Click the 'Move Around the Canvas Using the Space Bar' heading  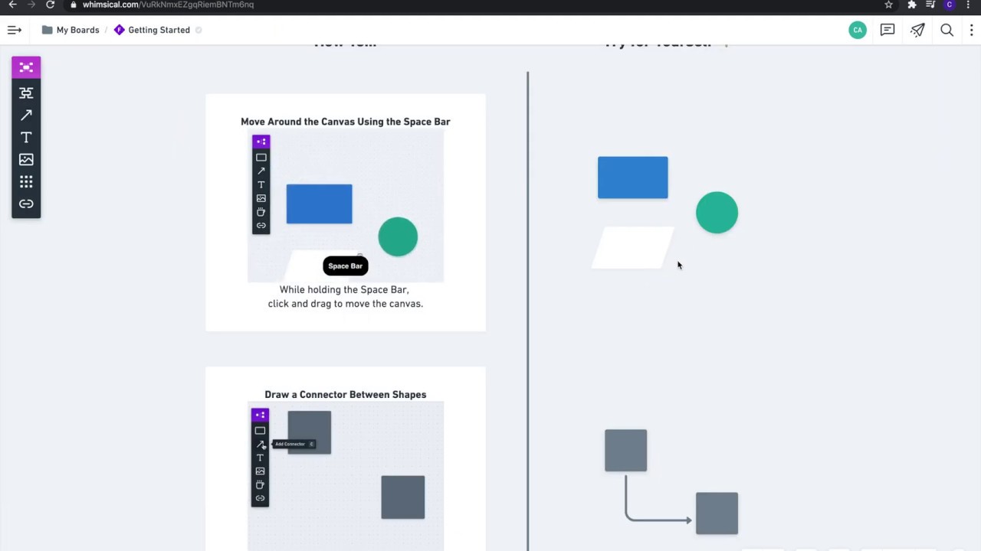point(346,122)
